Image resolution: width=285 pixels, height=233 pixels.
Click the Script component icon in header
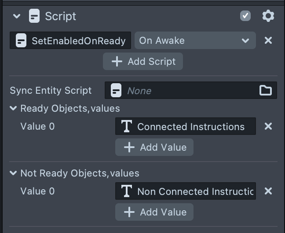(x=34, y=16)
